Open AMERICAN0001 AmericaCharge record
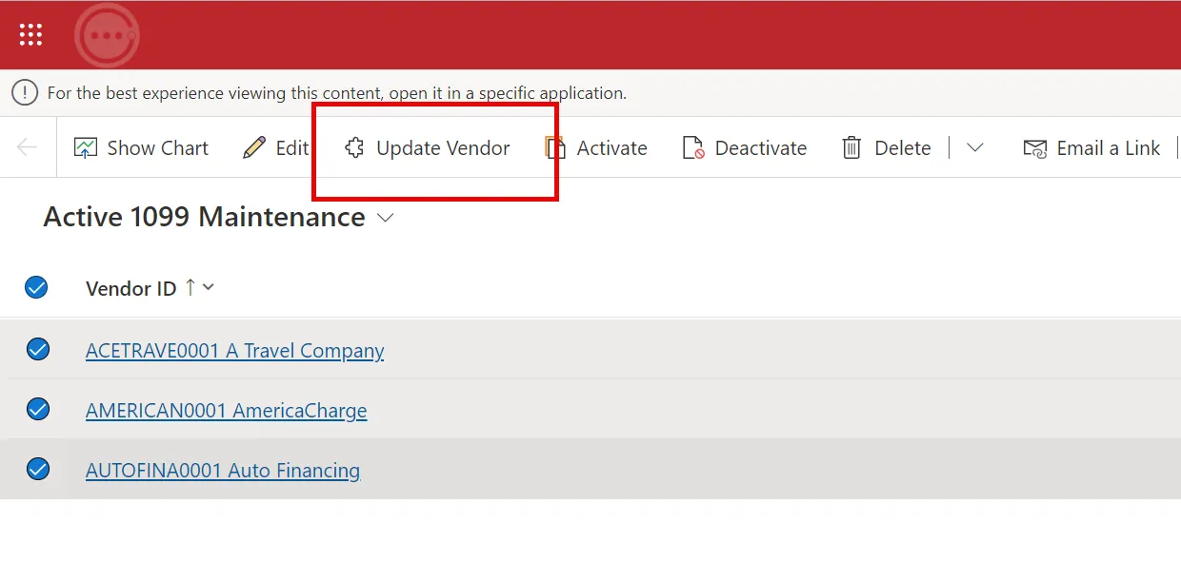 coord(227,411)
